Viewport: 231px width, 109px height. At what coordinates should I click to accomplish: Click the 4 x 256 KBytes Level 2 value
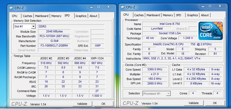[x=196, y=79]
